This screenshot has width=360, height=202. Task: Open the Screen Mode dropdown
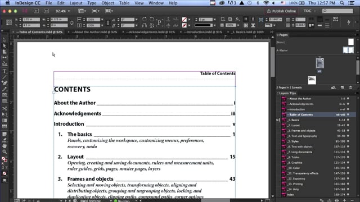pyautogui.click(x=95, y=11)
